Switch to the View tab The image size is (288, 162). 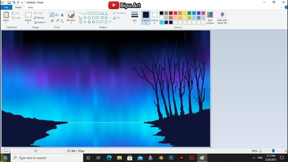[x=30, y=7]
